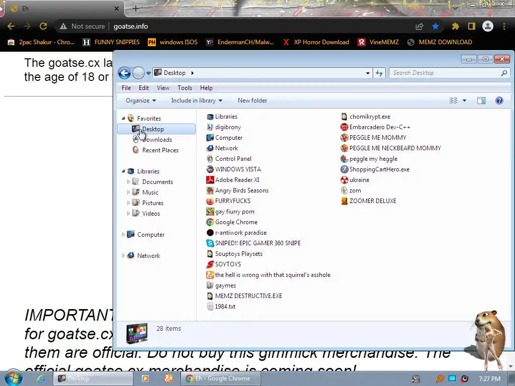Select Adobe Reader XI icon
Image resolution: width=515 pixels, height=386 pixels.
210,180
